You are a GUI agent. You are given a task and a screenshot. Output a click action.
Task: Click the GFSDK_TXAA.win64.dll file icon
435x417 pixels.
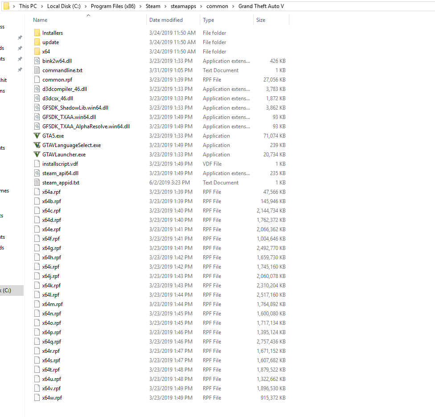[x=37, y=117]
